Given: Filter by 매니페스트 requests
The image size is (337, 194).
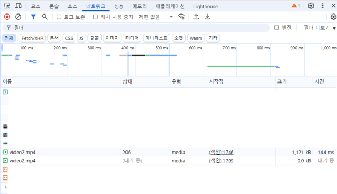Looking at the screenshot, I should coord(156,38).
